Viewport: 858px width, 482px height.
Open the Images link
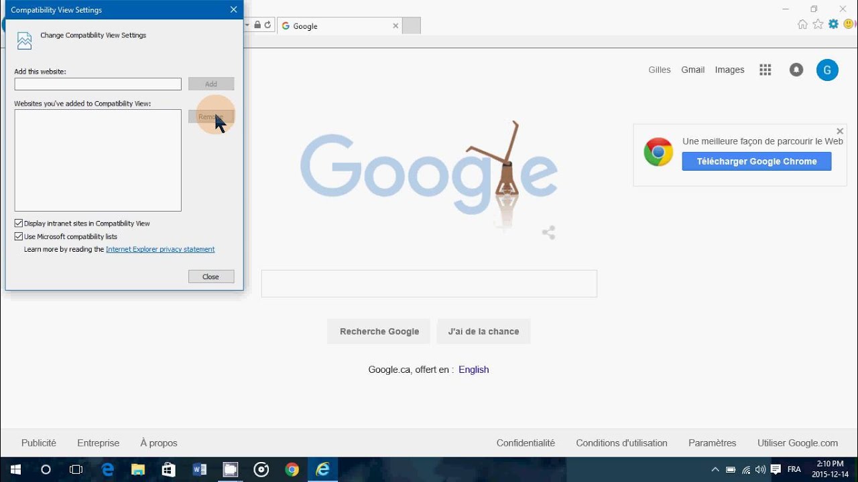pyautogui.click(x=729, y=70)
